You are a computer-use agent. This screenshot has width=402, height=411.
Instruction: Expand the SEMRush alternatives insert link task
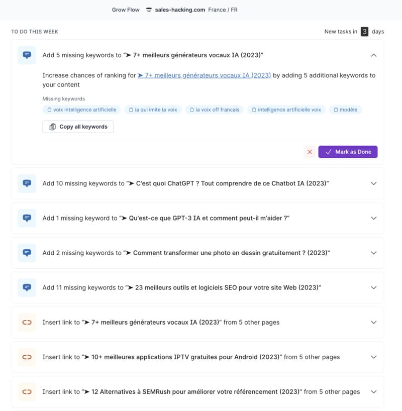(x=374, y=391)
